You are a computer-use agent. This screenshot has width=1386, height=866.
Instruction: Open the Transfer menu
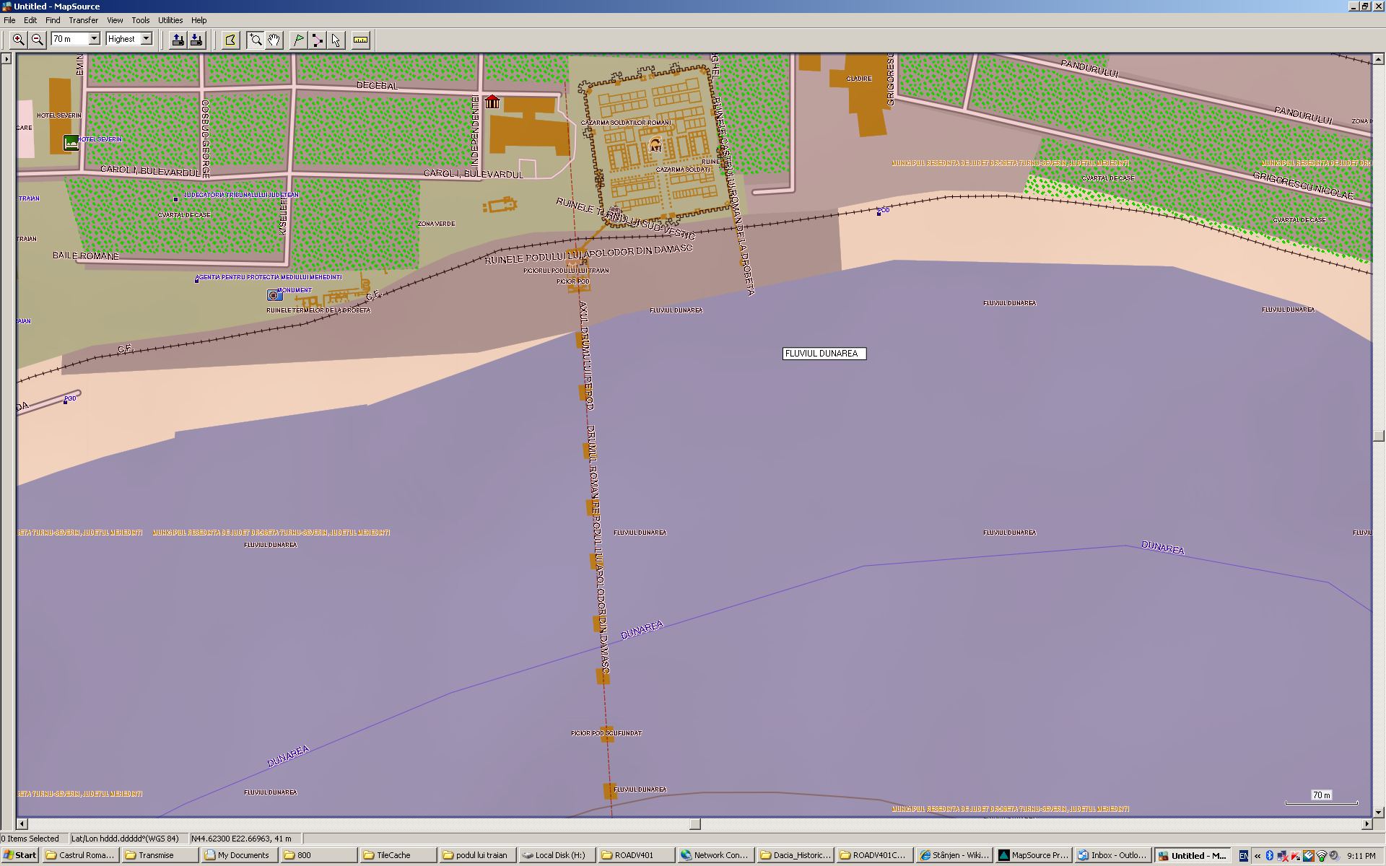[x=84, y=20]
